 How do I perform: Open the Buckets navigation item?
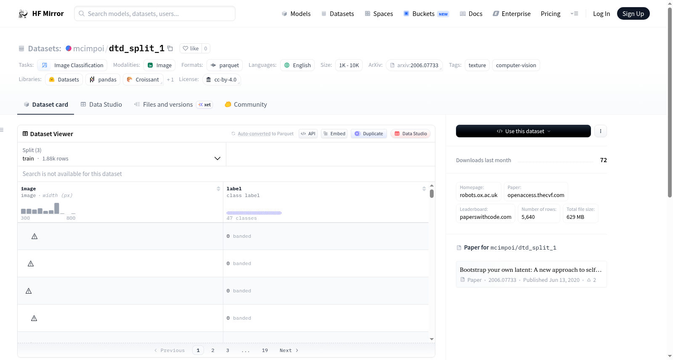click(426, 14)
